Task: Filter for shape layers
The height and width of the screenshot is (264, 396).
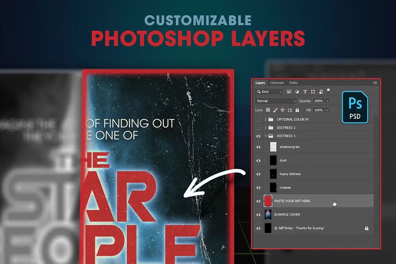Action: (x=313, y=91)
